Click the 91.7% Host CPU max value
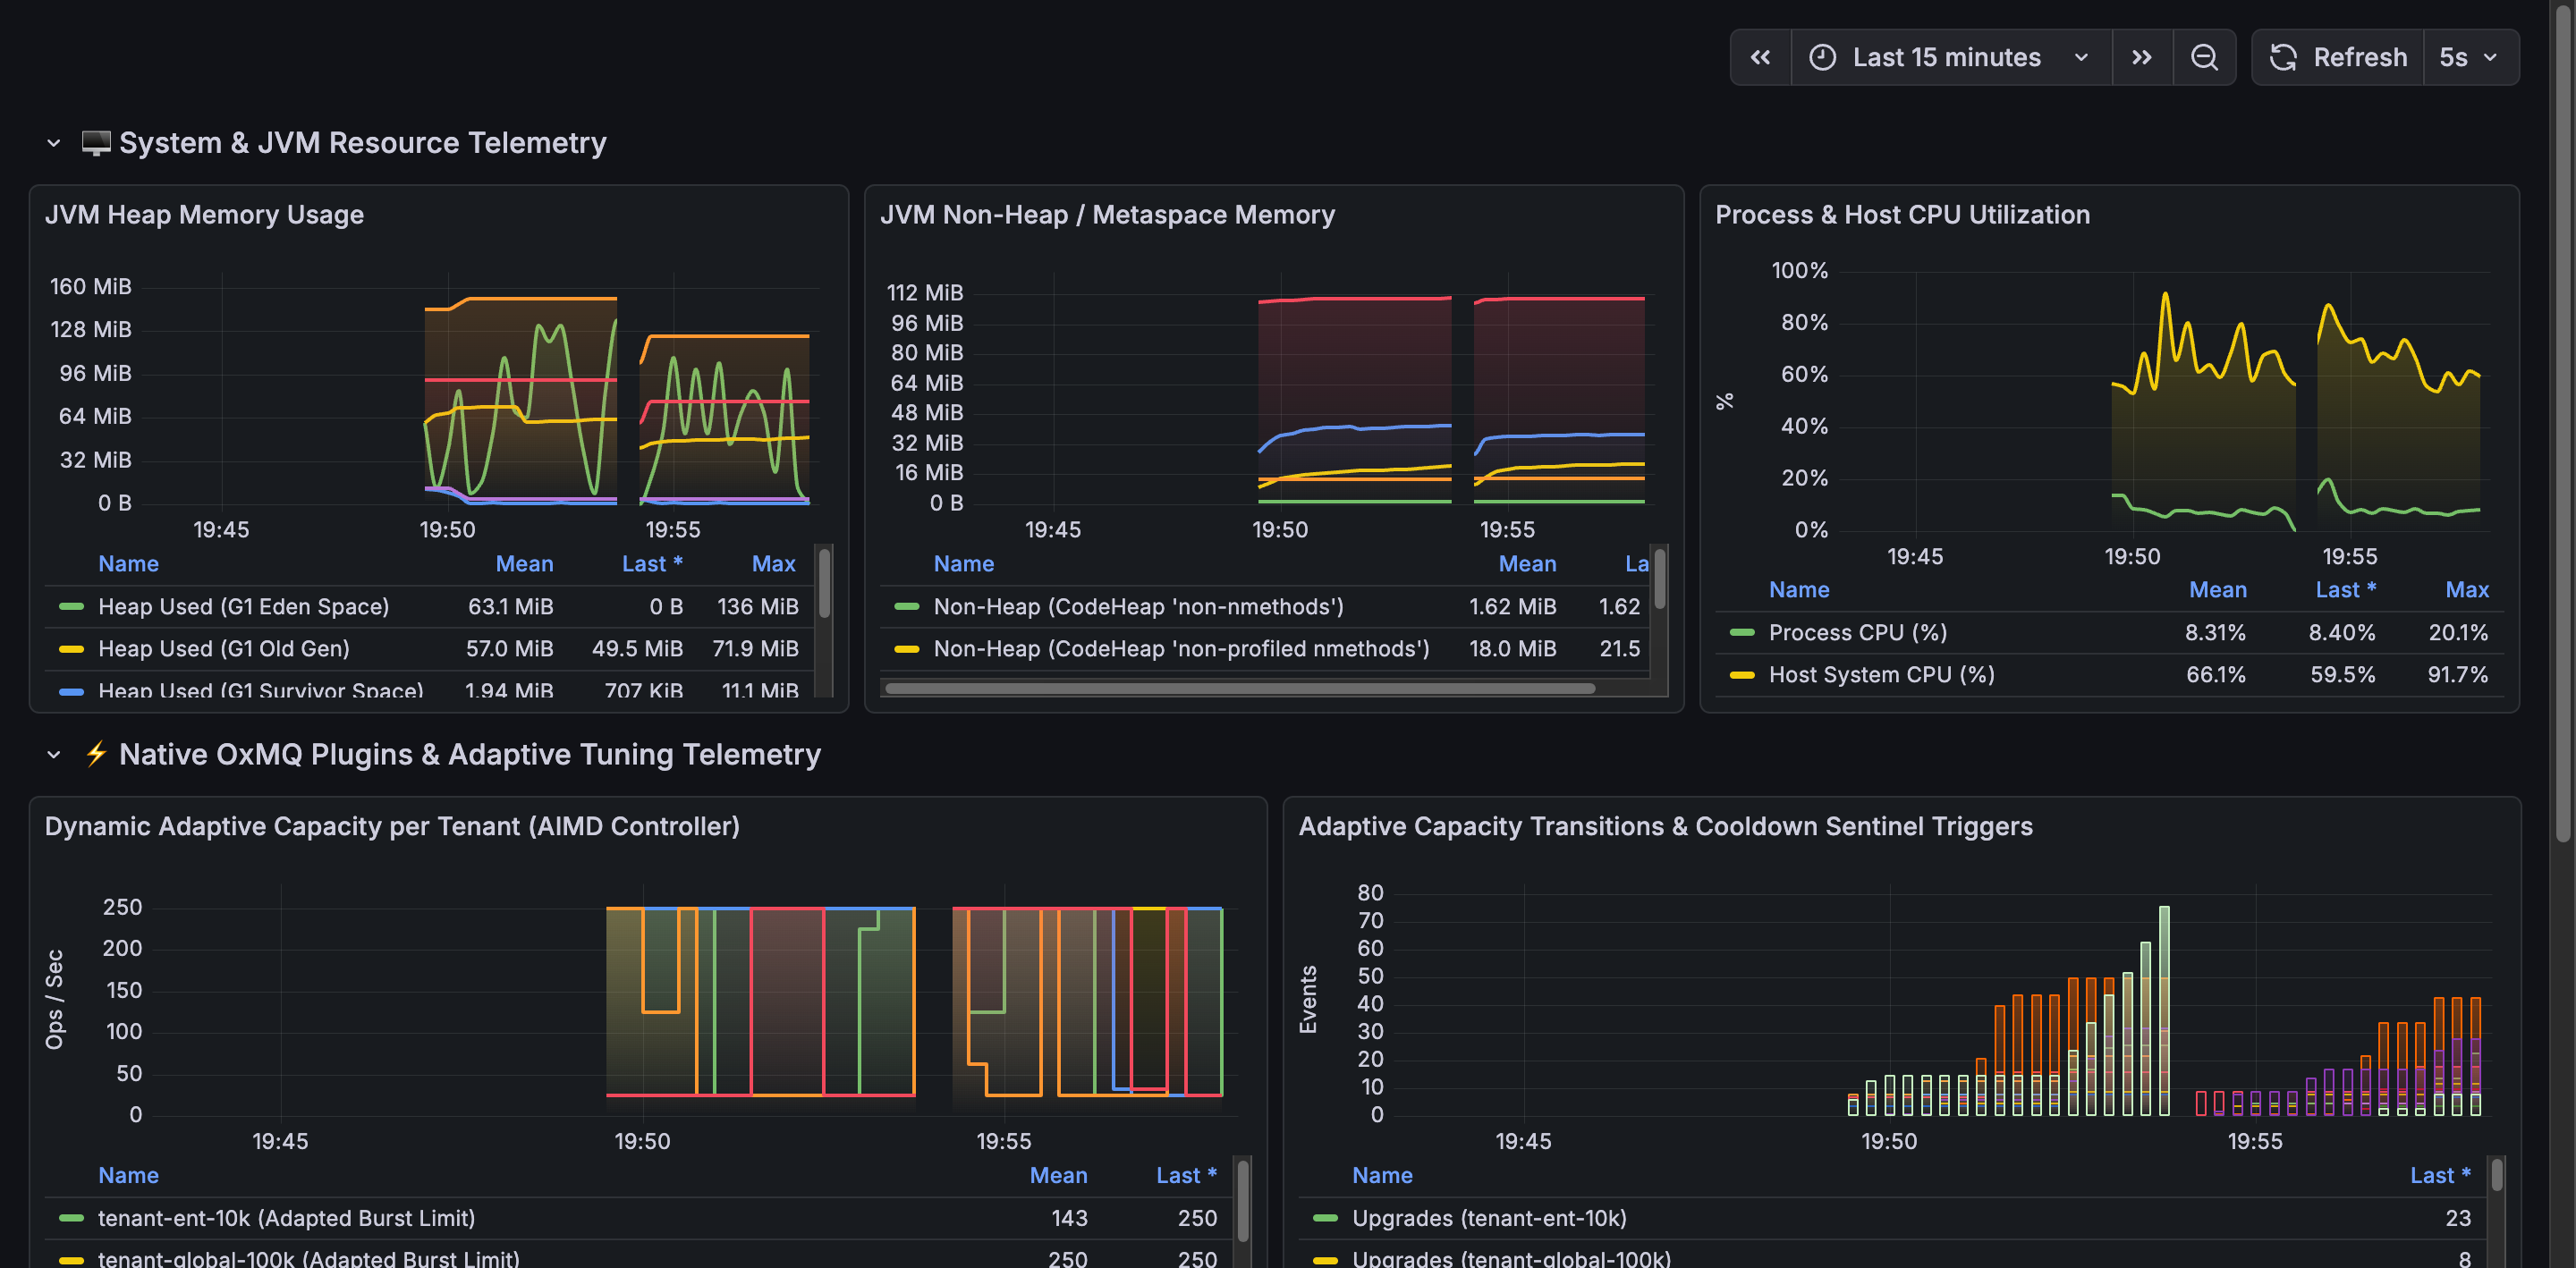Image resolution: width=2576 pixels, height=1268 pixels. 2457,674
